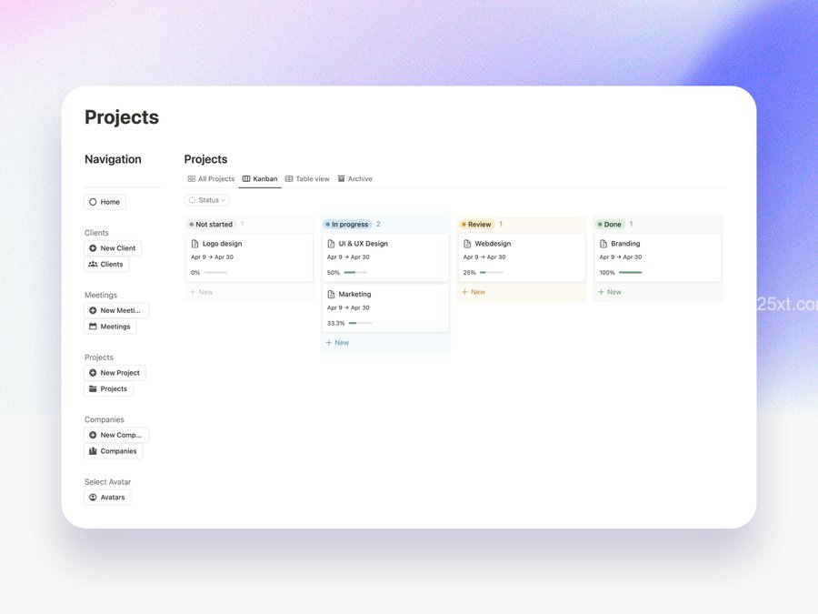
Task: Open the Home navigation button
Action: pos(105,202)
